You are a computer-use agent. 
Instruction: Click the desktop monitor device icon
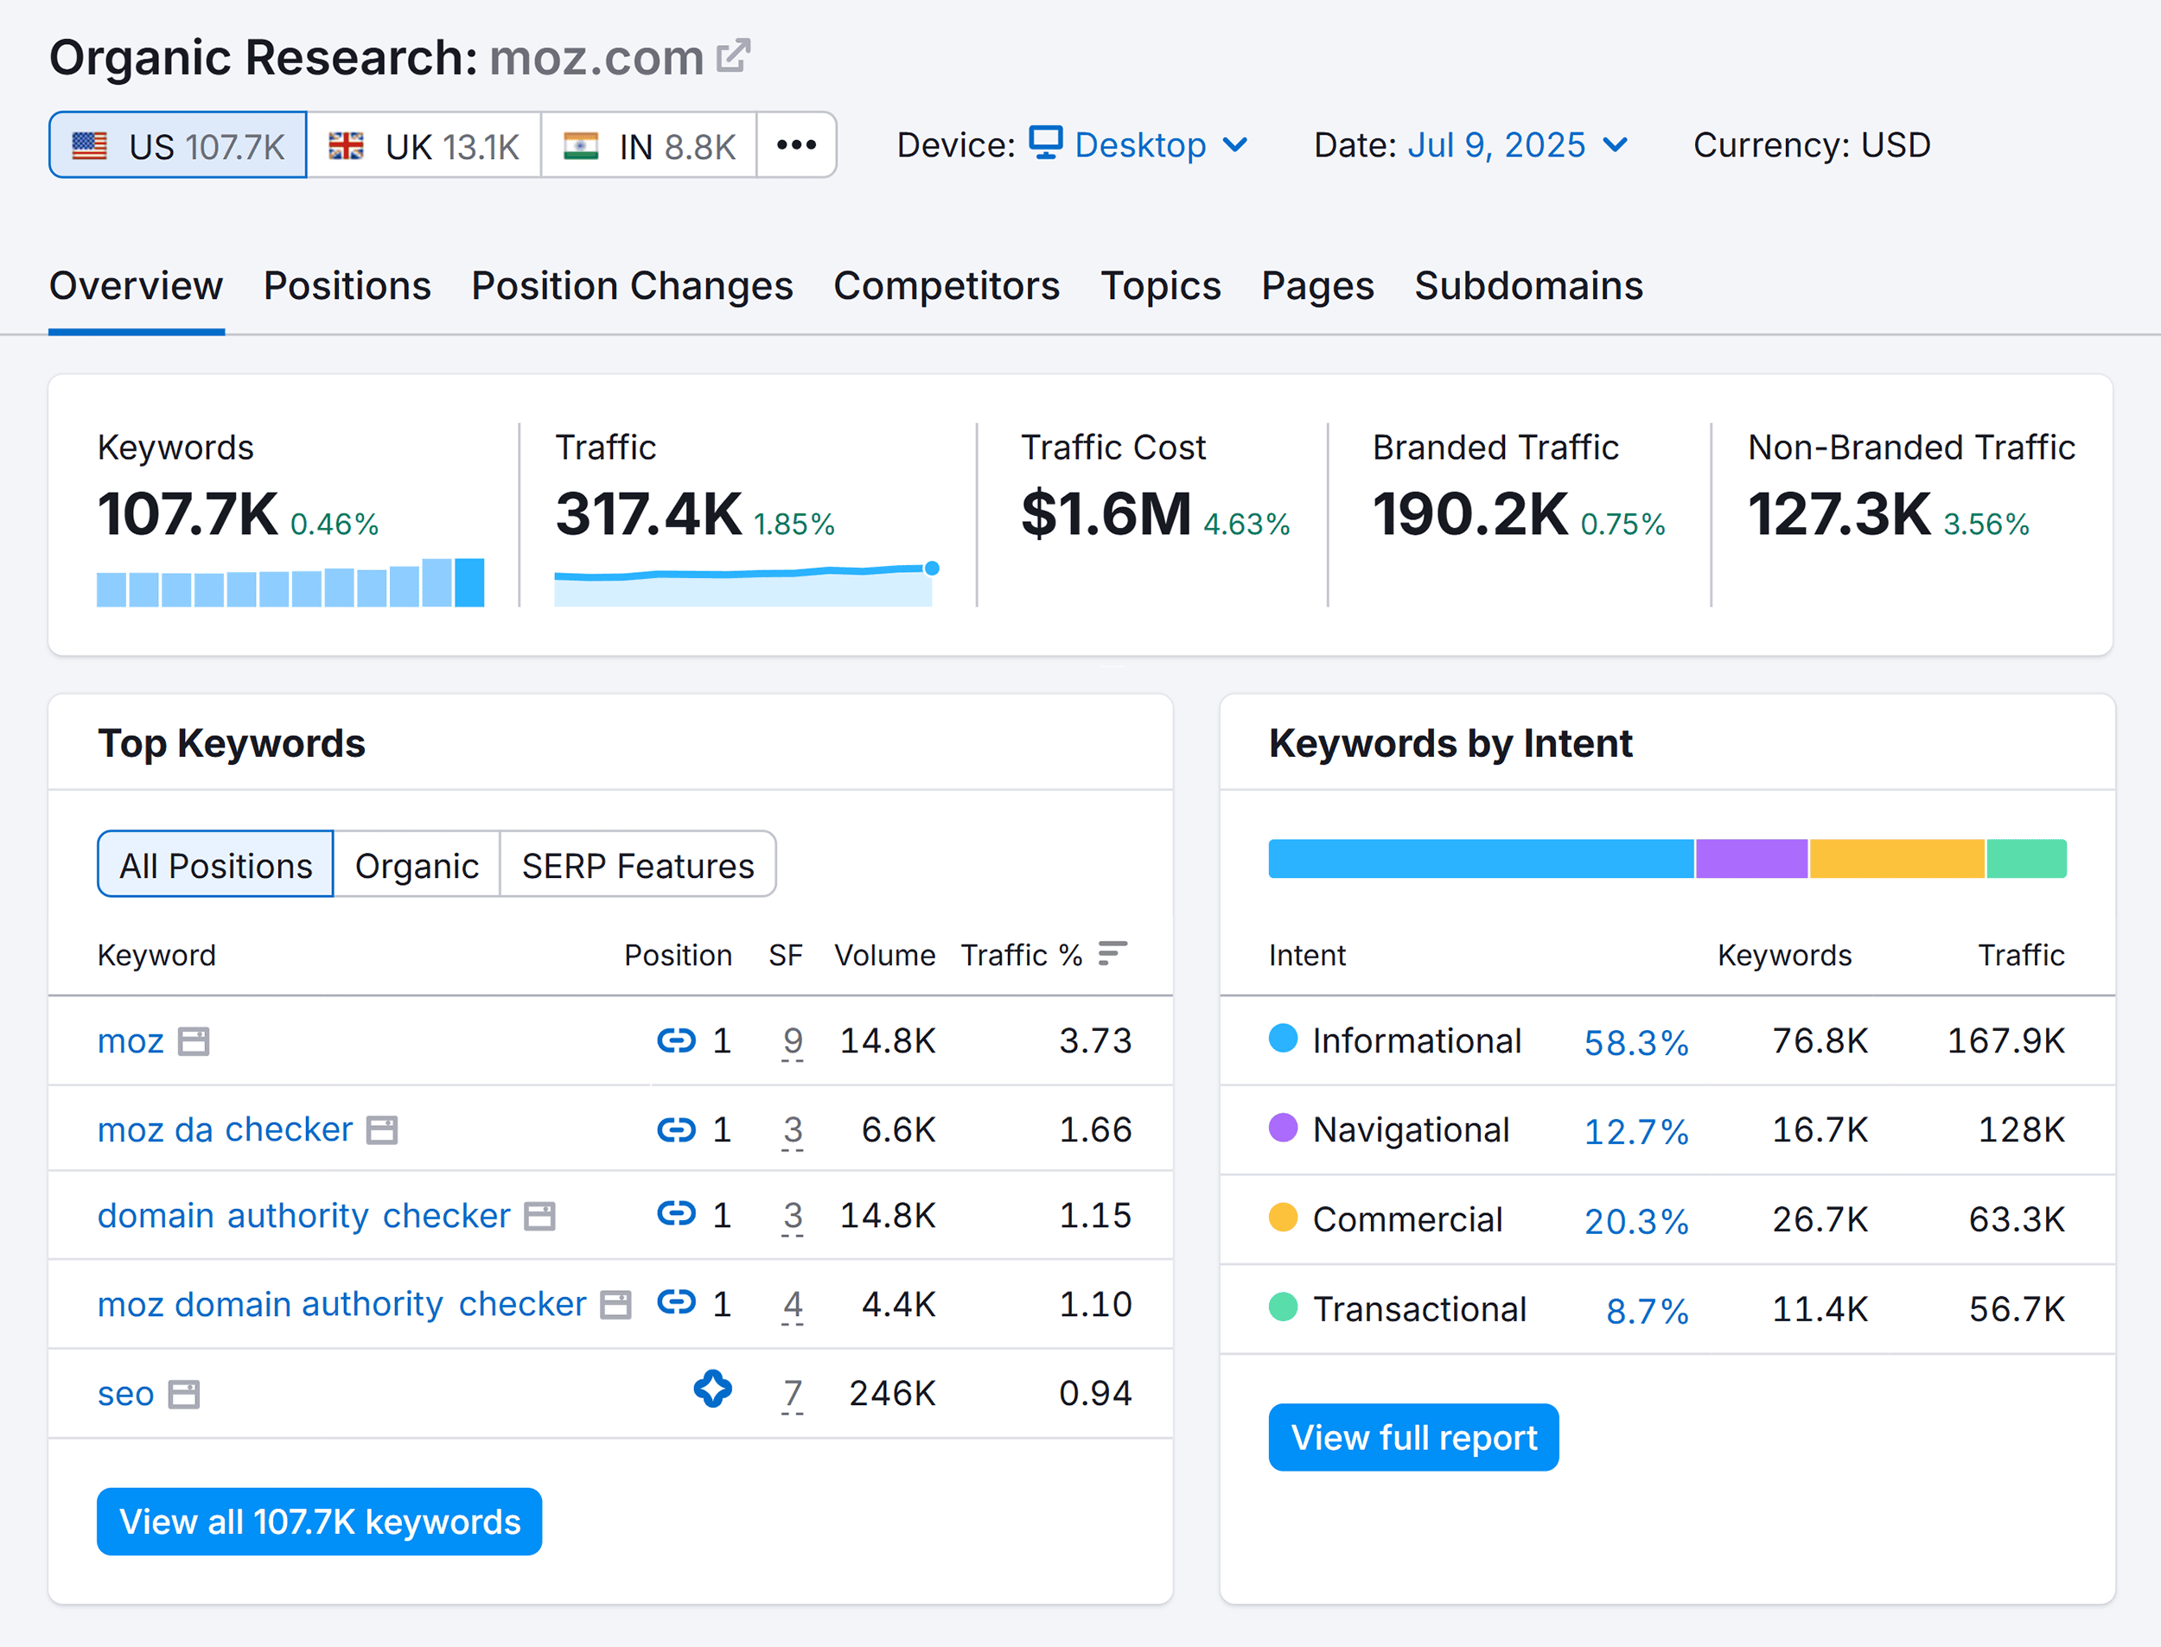[1045, 143]
